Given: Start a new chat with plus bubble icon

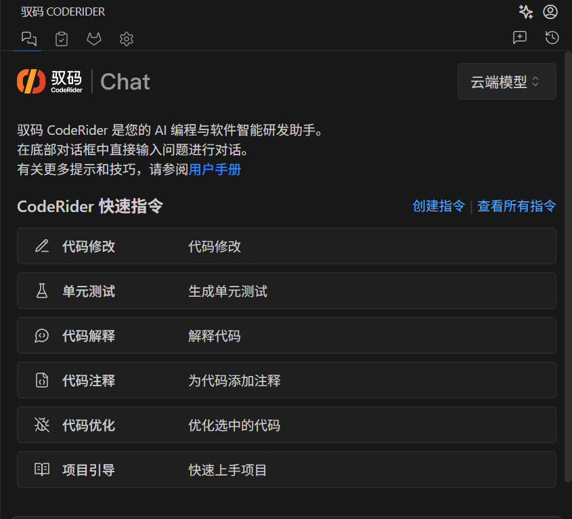Looking at the screenshot, I should pyautogui.click(x=519, y=37).
